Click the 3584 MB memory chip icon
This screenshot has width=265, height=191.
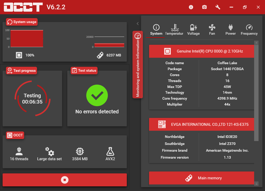pyautogui.click(x=80, y=151)
